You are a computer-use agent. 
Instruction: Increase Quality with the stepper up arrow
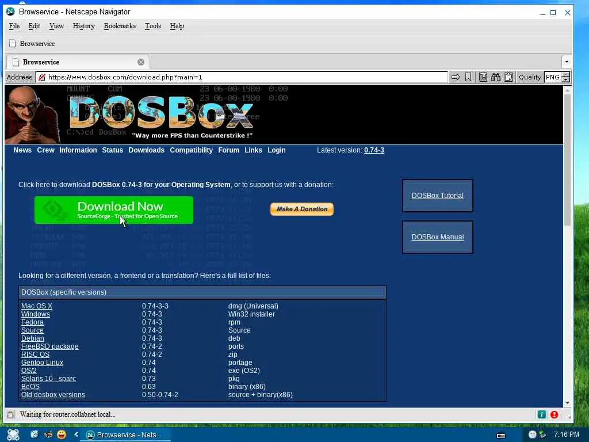click(x=566, y=74)
